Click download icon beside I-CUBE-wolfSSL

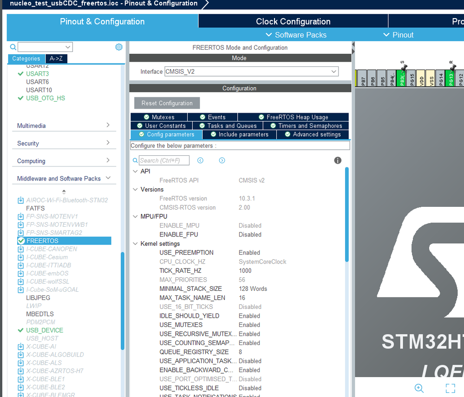(21, 282)
